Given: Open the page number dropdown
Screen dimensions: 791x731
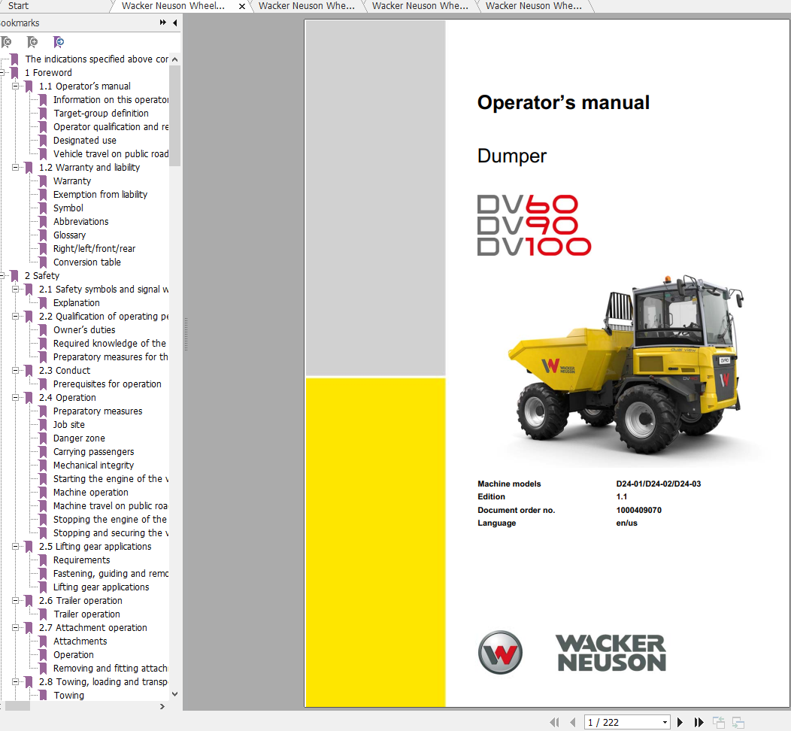Looking at the screenshot, I should [x=664, y=722].
